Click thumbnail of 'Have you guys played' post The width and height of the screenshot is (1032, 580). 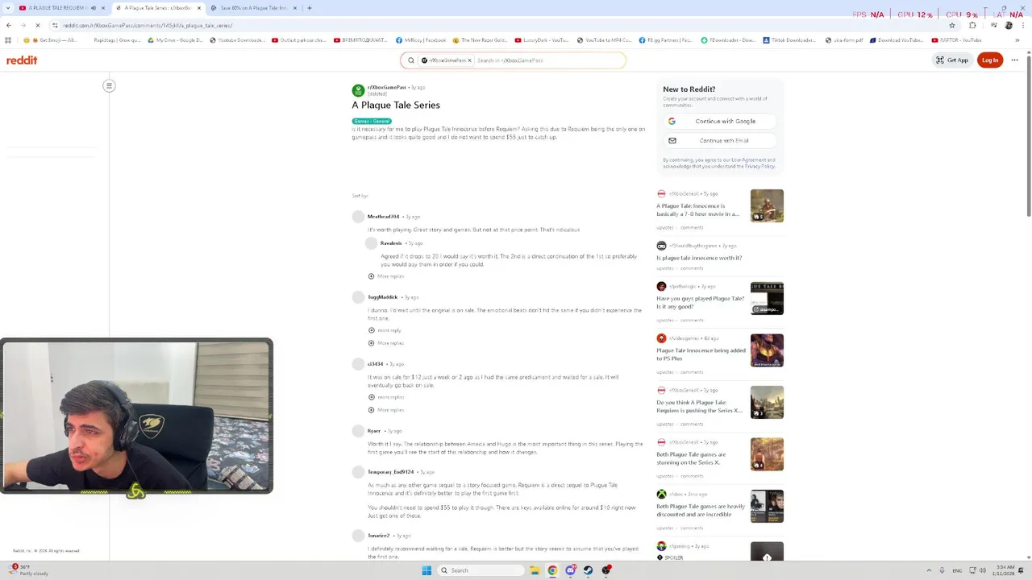pos(767,298)
